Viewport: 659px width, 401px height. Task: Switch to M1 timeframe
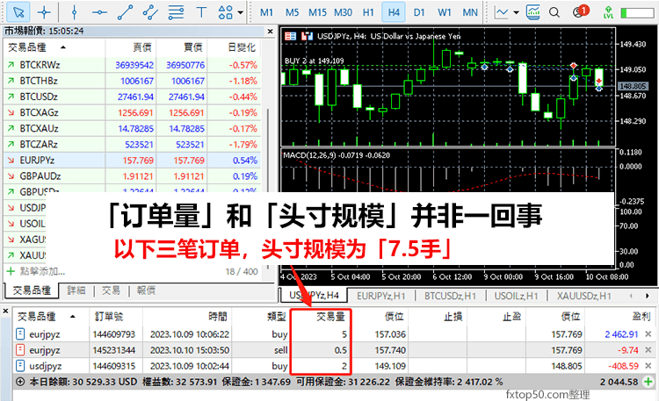coord(266,12)
